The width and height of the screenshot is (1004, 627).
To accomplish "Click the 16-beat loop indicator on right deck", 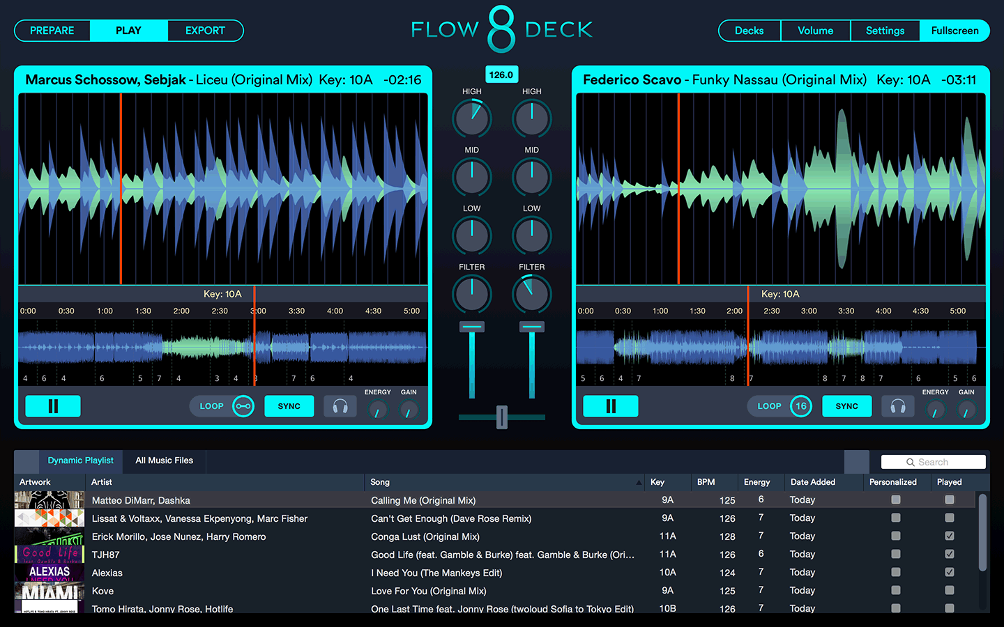I will (x=801, y=406).
